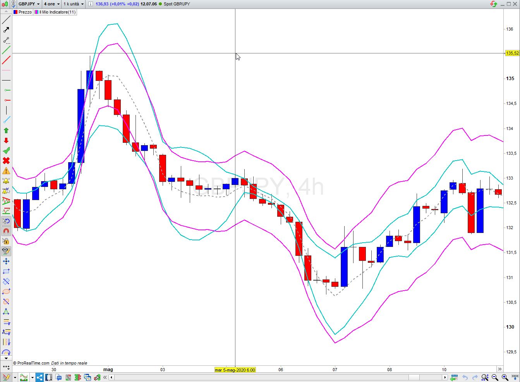Select the orange warning sign tool
Viewport: 520px width, 382px height.
click(6, 171)
